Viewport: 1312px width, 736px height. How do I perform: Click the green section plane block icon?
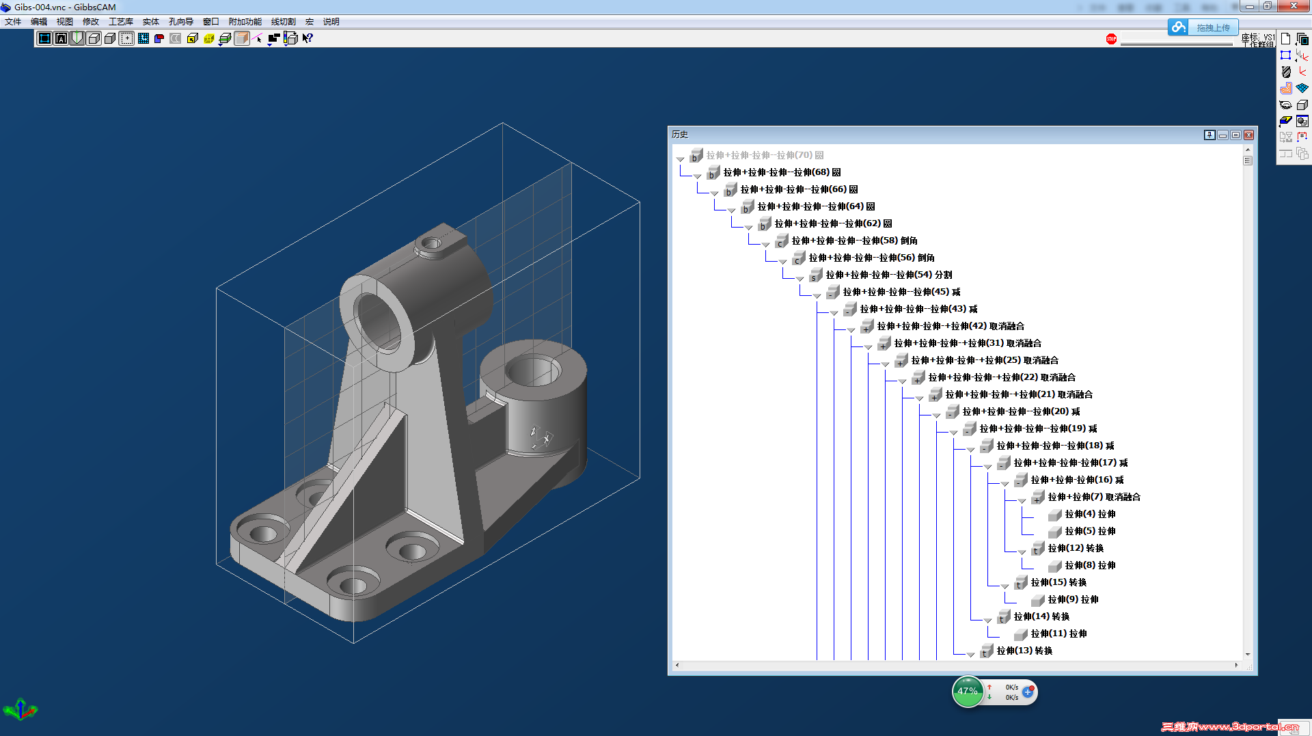pos(225,38)
